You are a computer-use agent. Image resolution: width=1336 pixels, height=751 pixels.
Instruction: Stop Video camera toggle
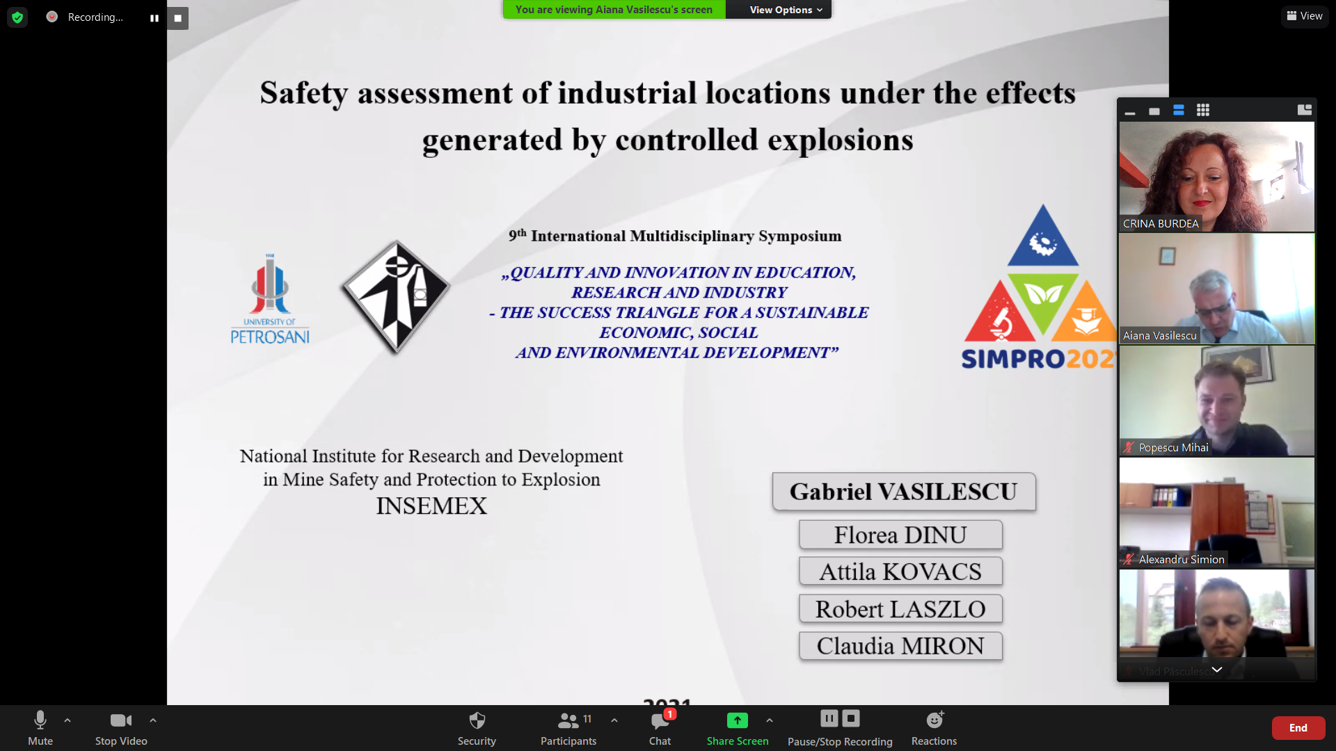[121, 728]
